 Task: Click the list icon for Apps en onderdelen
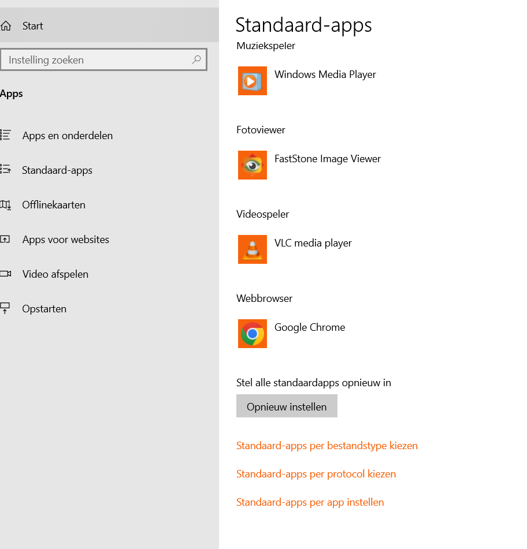tap(6, 135)
